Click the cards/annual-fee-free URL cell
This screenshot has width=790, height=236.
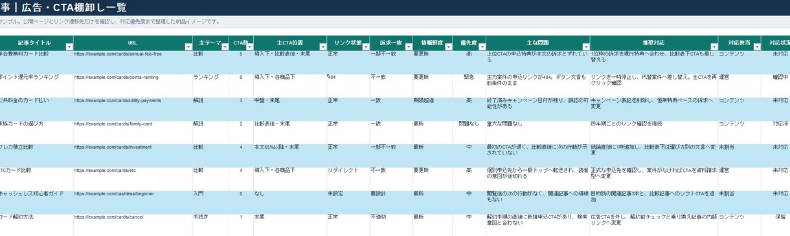pos(133,63)
